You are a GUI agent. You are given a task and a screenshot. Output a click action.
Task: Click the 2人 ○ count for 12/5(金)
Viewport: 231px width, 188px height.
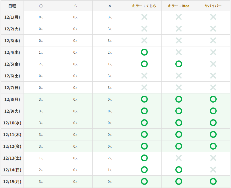click(41, 64)
